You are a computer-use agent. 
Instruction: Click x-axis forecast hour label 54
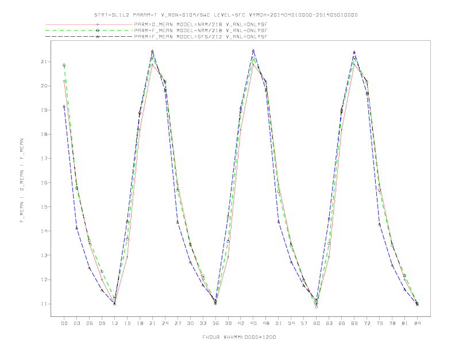point(291,323)
